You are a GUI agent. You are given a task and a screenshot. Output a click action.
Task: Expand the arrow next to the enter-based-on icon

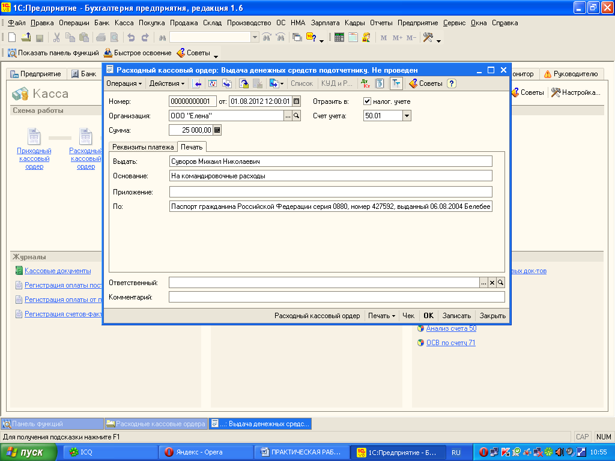pyautogui.click(x=282, y=83)
